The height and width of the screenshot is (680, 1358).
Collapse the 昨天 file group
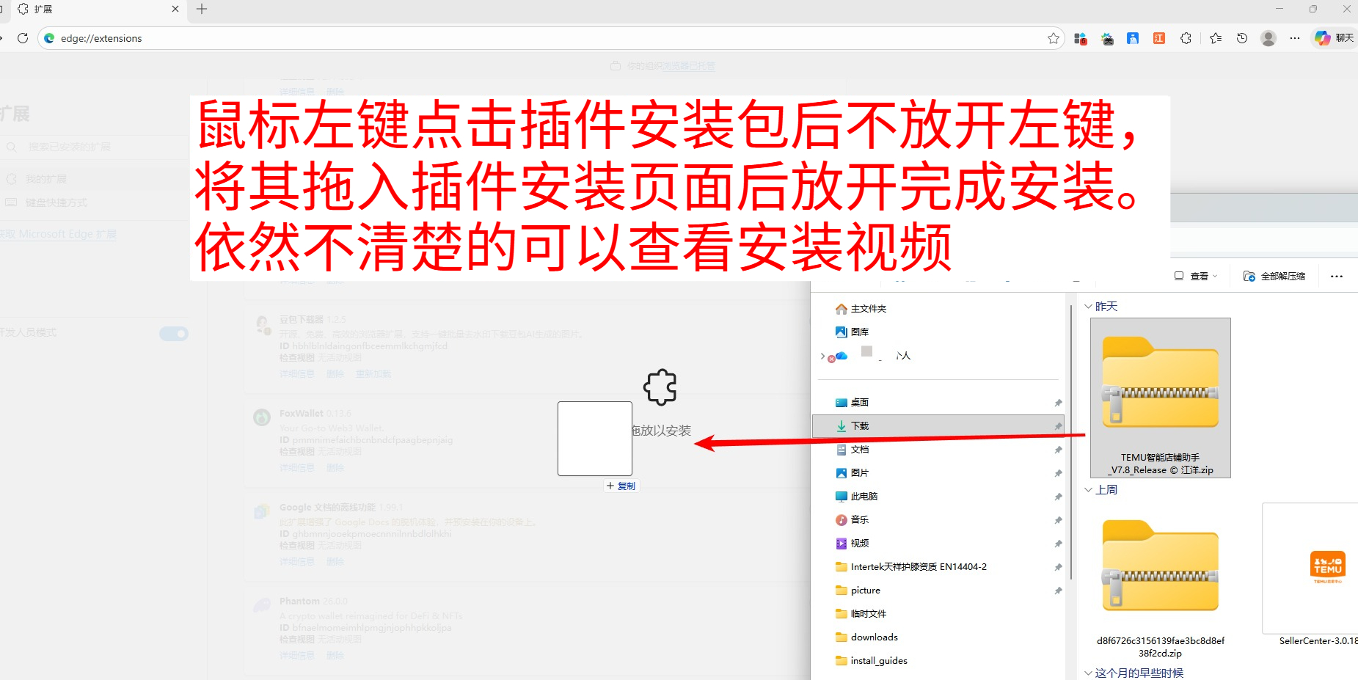[x=1090, y=306]
